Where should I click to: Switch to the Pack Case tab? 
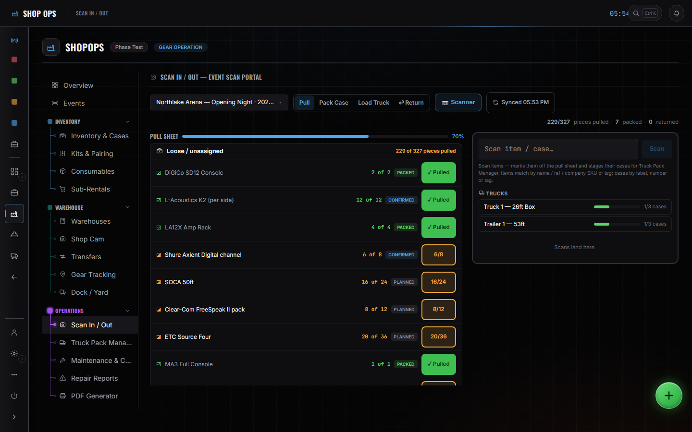(334, 102)
